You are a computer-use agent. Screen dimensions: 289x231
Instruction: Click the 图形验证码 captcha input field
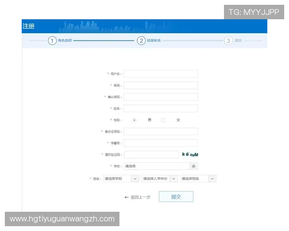[x=151, y=154]
